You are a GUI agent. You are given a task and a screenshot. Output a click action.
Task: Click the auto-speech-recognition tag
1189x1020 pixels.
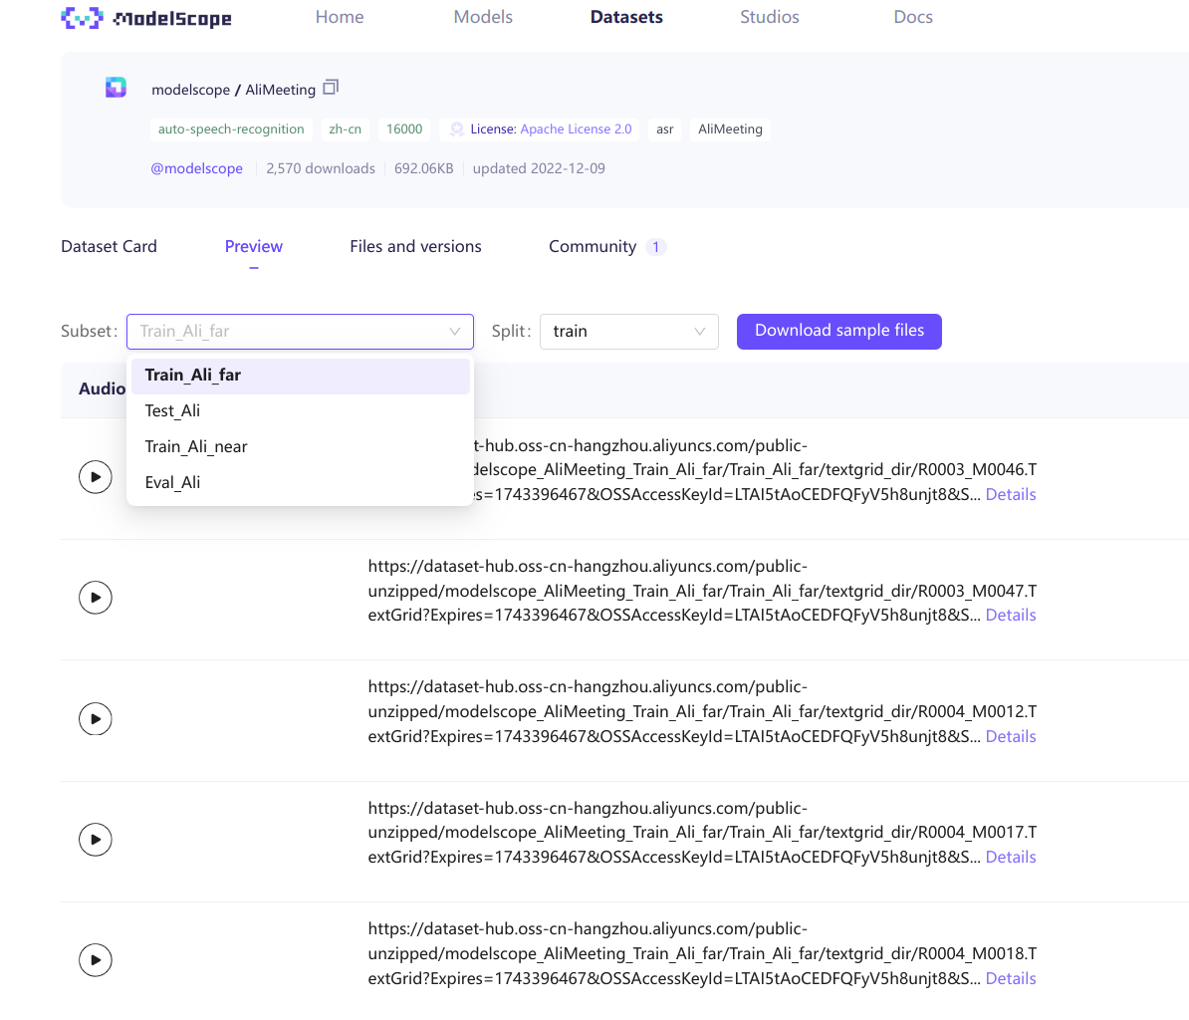(x=230, y=128)
